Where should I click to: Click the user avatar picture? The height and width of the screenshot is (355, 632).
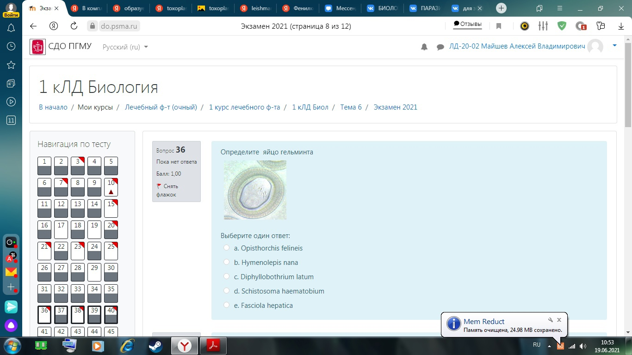coord(595,47)
